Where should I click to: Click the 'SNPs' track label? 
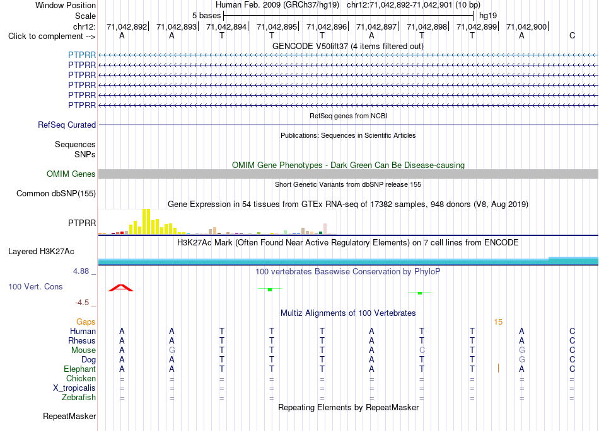point(85,154)
